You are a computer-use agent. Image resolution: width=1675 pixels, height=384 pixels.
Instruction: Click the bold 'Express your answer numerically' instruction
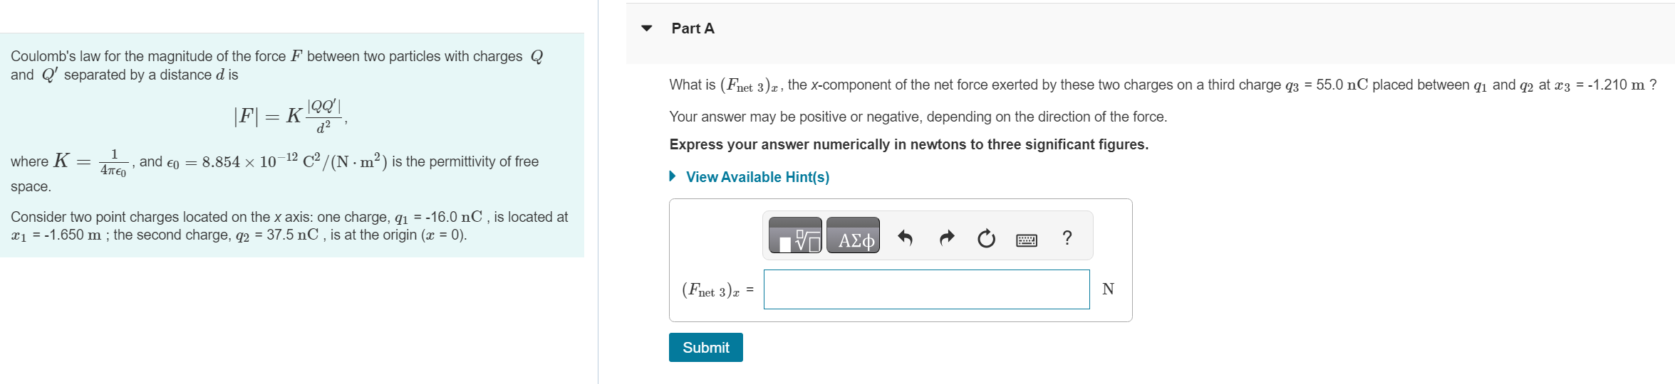pyautogui.click(x=908, y=144)
